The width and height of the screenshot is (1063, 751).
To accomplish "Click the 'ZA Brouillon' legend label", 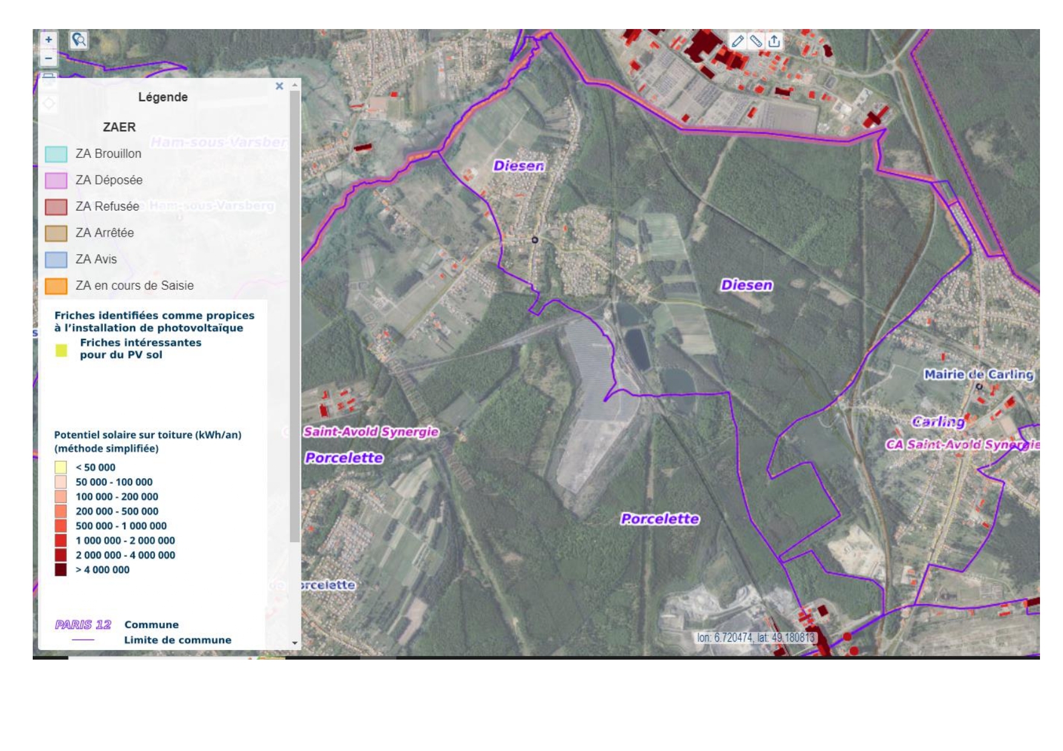I will click(x=108, y=154).
